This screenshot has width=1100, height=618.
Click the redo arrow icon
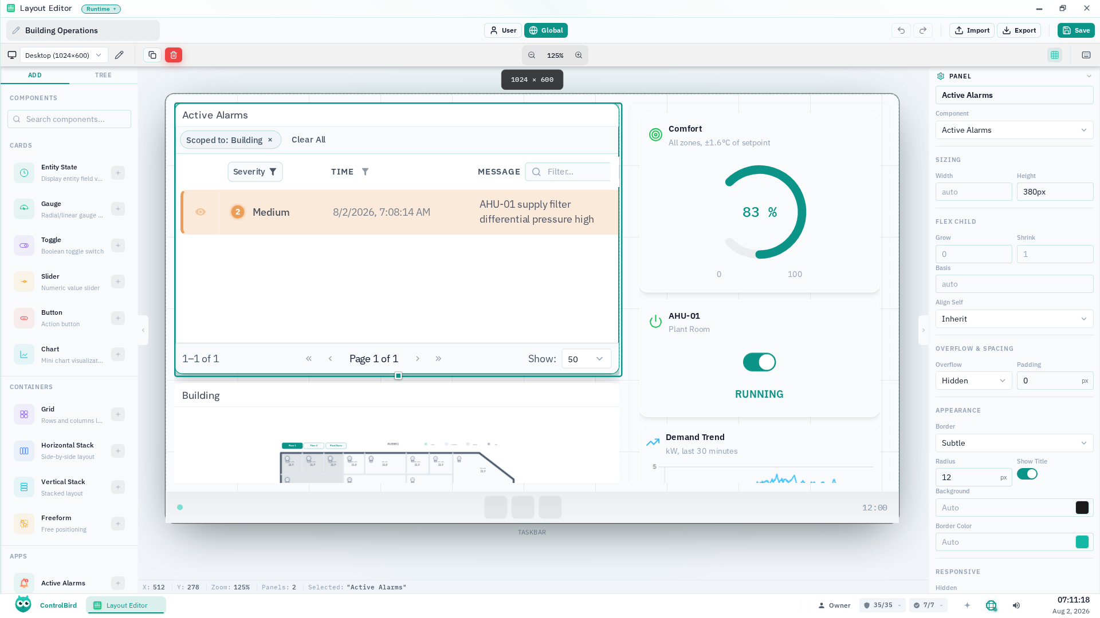tap(923, 30)
